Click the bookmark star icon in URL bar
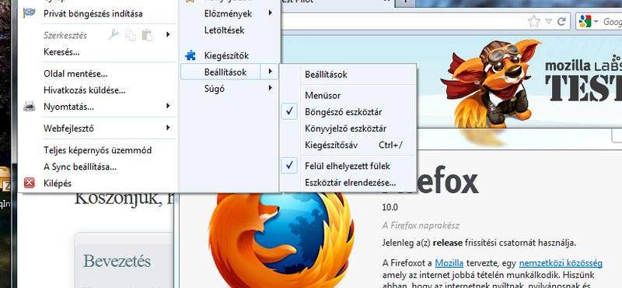Viewport: 622px width, 288px height. (x=534, y=22)
